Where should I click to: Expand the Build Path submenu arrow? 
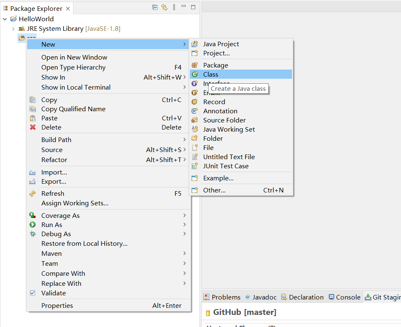click(184, 140)
